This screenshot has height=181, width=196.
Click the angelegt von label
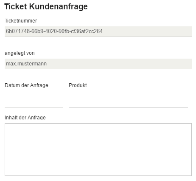pyautogui.click(x=20, y=53)
